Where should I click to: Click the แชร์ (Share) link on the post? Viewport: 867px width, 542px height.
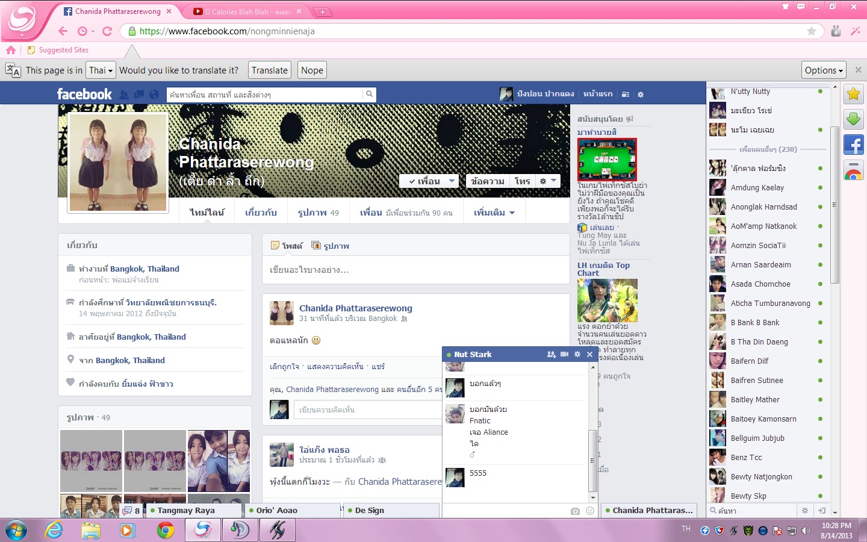(378, 366)
